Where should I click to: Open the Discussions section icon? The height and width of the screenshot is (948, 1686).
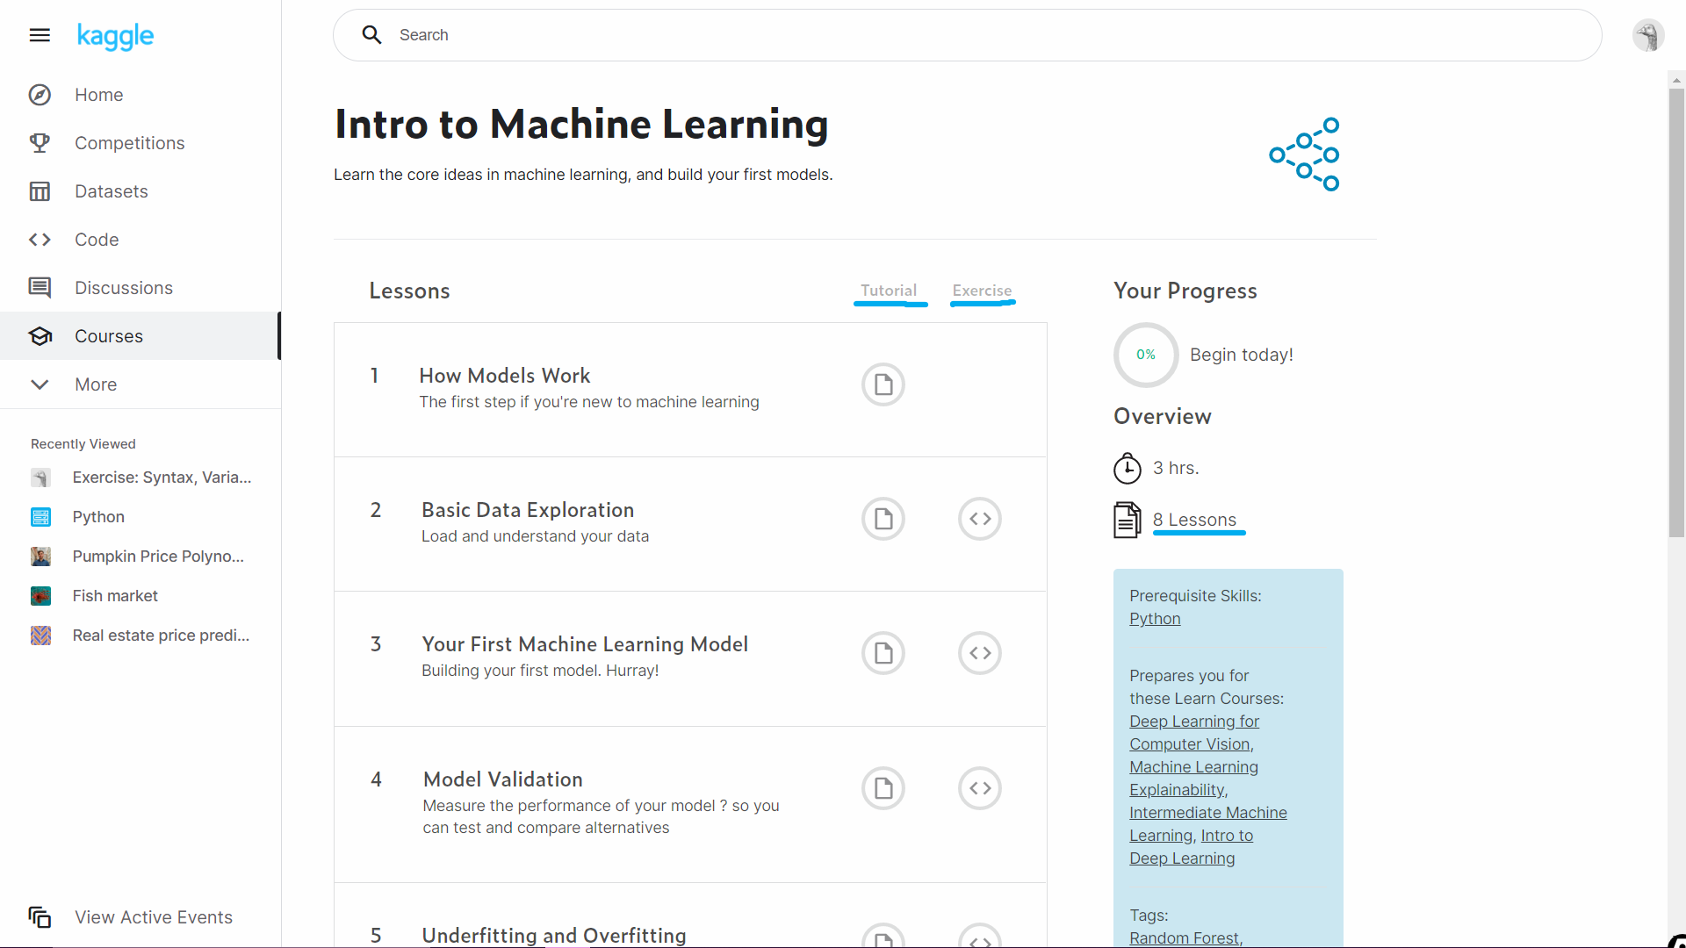click(39, 286)
